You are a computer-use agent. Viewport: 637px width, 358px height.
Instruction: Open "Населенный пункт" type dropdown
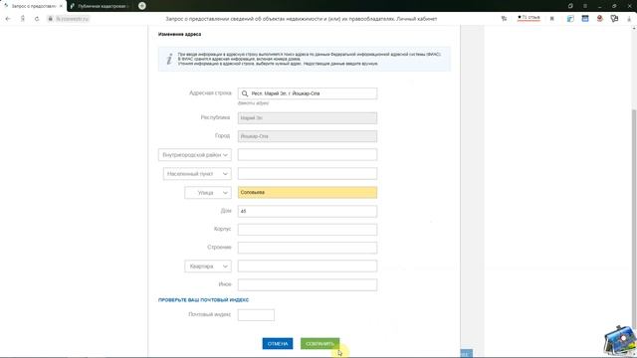coord(197,174)
